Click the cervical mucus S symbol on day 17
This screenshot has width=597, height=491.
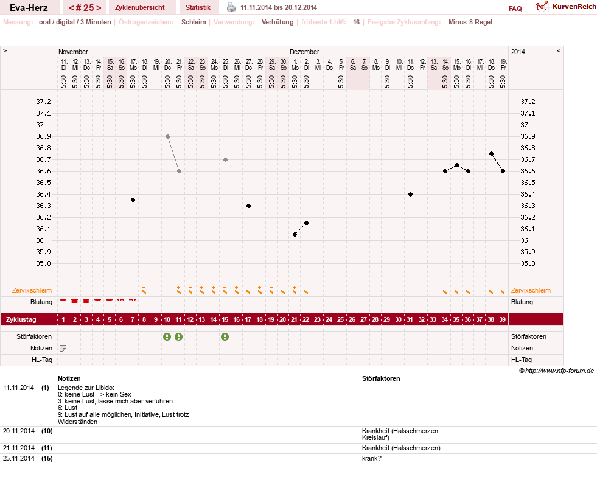[248, 292]
